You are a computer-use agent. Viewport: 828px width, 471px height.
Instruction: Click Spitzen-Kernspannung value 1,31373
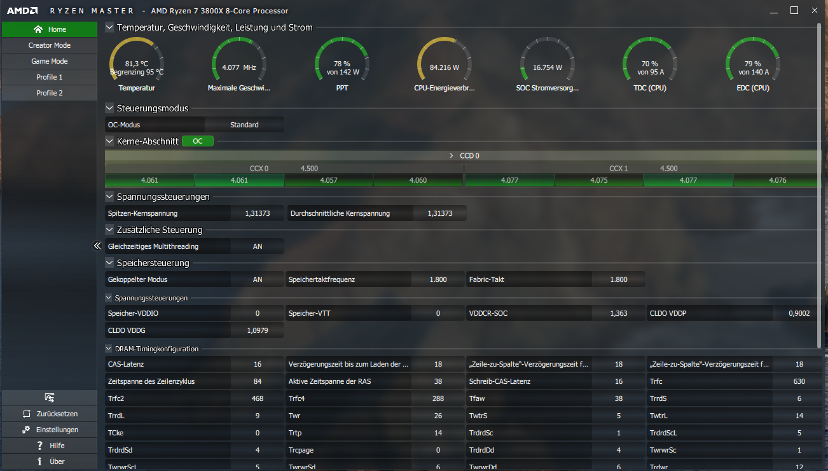click(258, 213)
